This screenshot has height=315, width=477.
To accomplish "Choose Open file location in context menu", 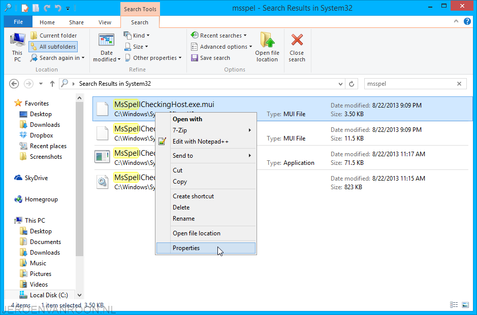I will [206, 233].
